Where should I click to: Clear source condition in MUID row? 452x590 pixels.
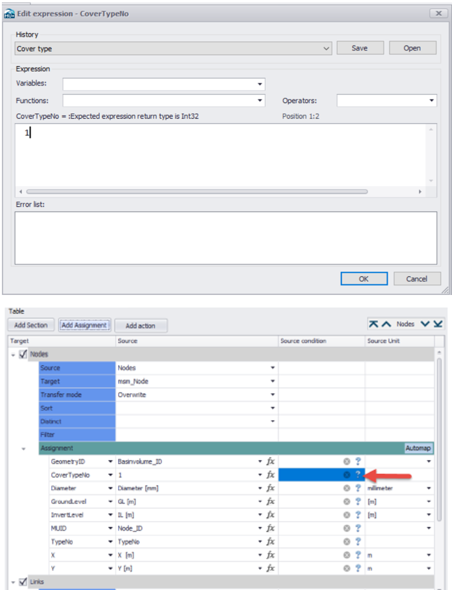pos(346,528)
